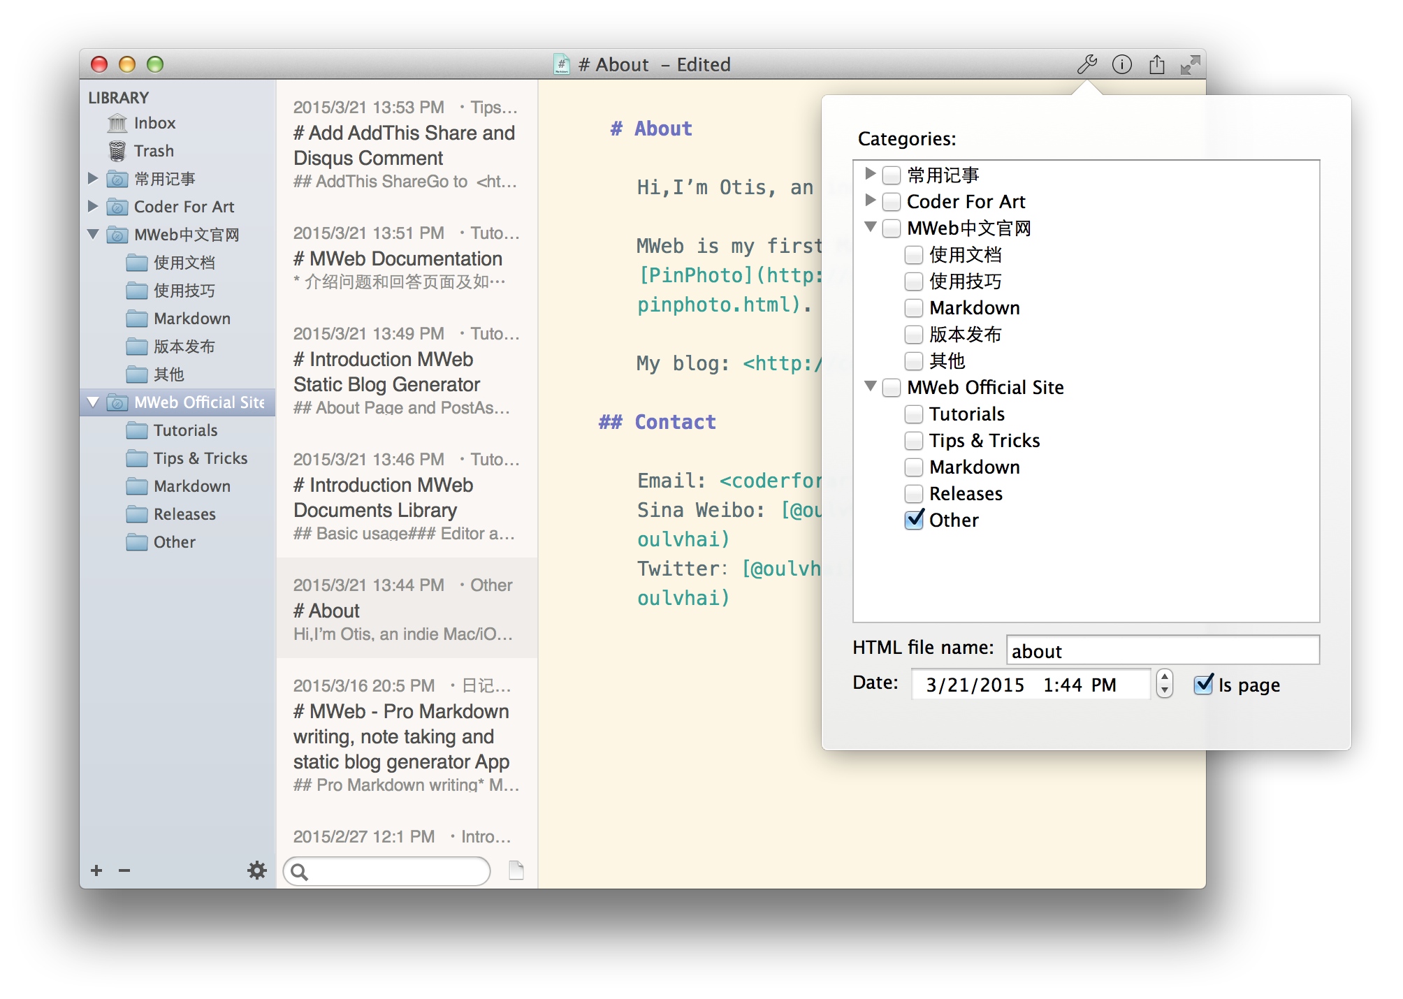The image size is (1403, 999).
Task: Uncheck the Other category checkbox
Action: click(x=914, y=520)
